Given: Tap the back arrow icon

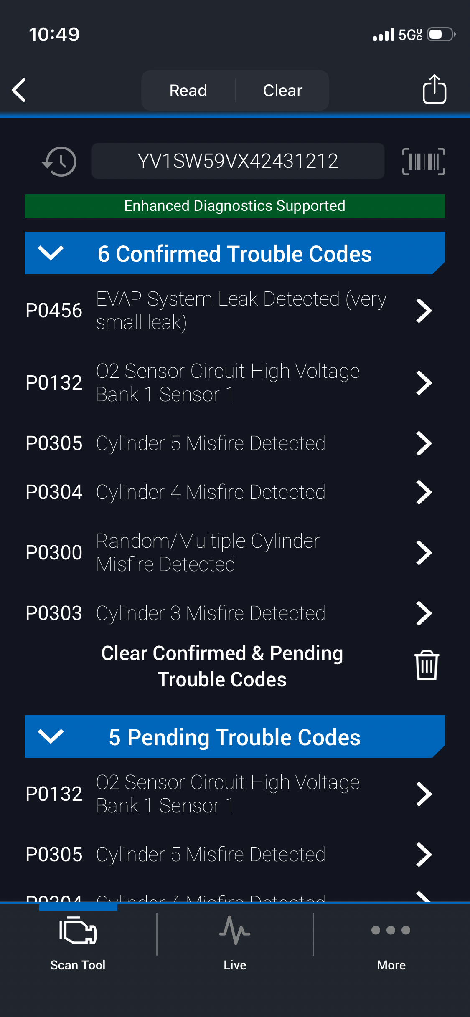Looking at the screenshot, I should 19,90.
